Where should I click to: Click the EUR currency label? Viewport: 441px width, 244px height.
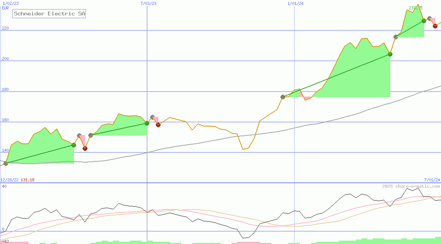[x=5, y=8]
